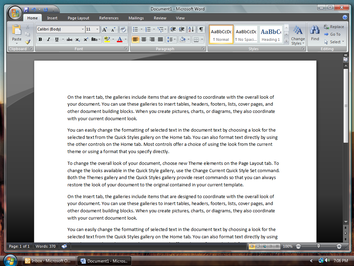Undo the last action

point(34,9)
